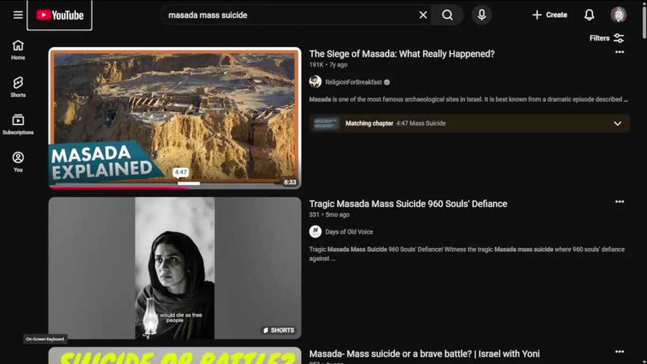Click the '191K • 7y ago' metadata
Viewport: 647px width, 364px height.
pos(328,65)
